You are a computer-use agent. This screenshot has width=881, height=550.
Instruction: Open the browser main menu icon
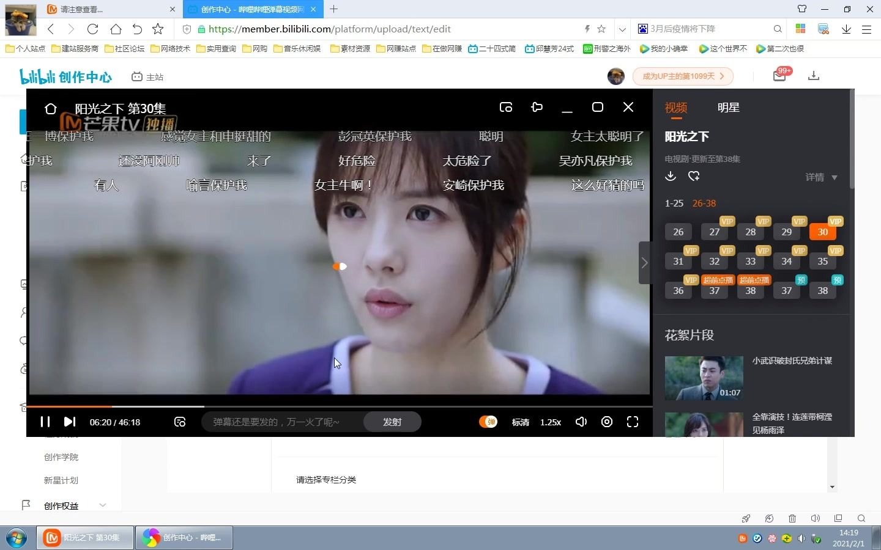click(867, 29)
